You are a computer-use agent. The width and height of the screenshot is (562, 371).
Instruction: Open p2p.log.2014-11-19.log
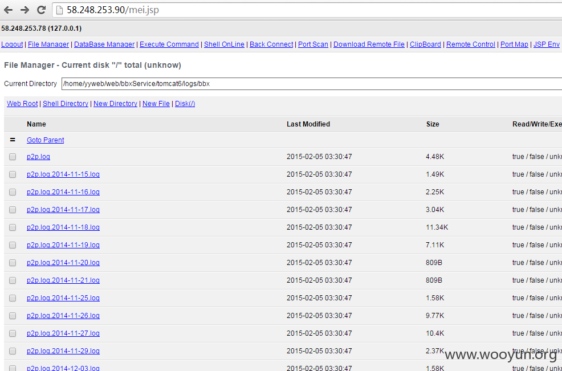click(63, 245)
